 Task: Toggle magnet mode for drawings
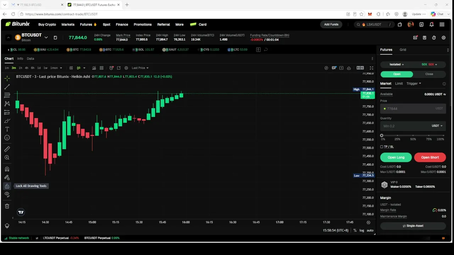point(7,169)
